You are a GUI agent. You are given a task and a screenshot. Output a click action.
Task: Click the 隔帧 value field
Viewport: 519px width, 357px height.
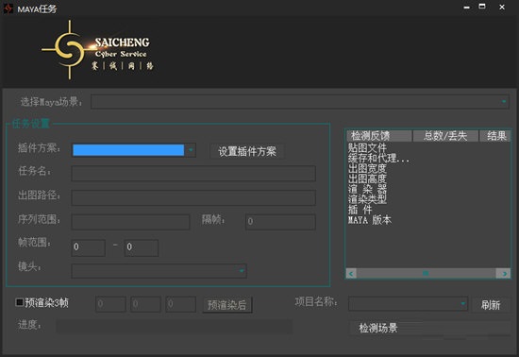pos(280,222)
